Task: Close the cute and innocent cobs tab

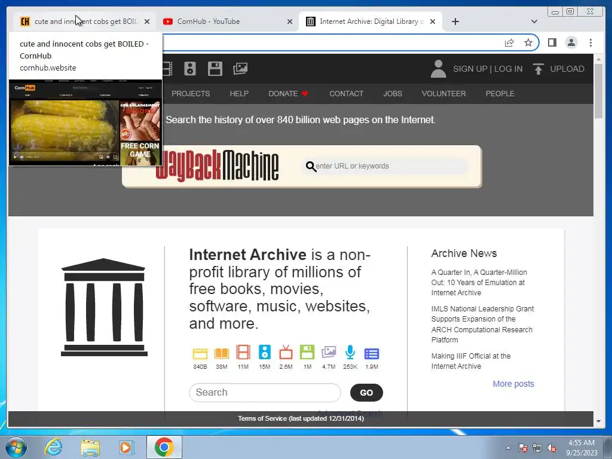Action: coord(147,22)
